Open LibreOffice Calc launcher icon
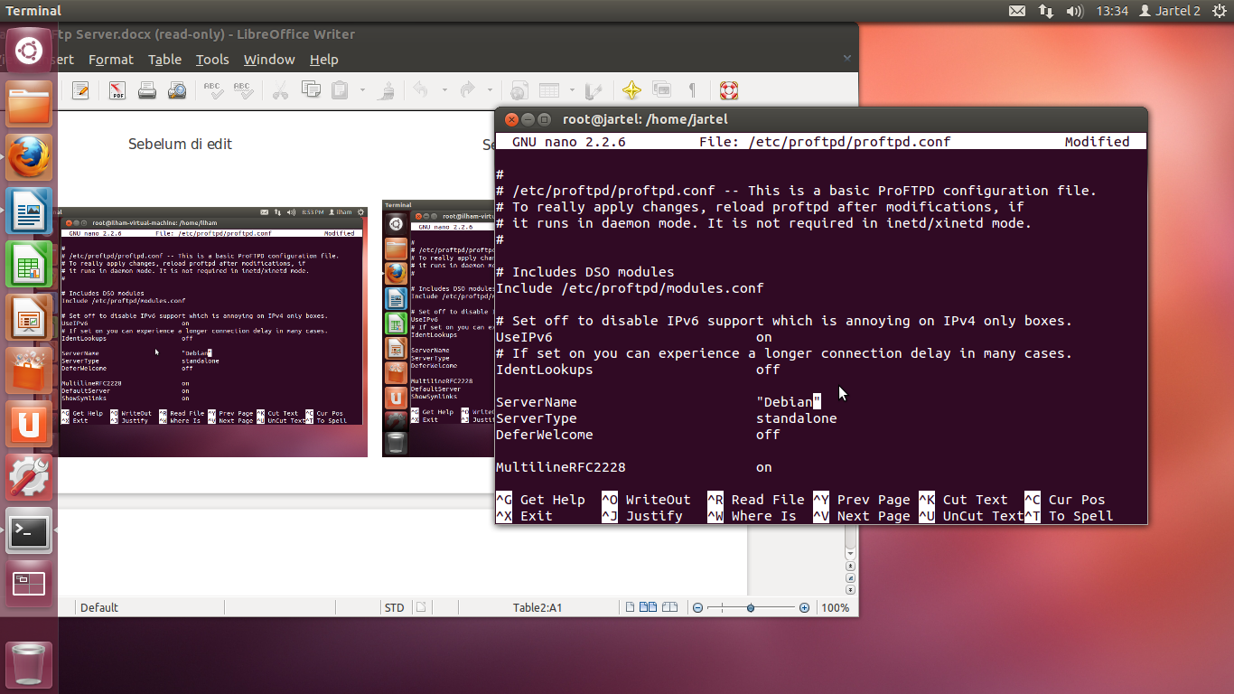1234x694 pixels. click(x=29, y=265)
